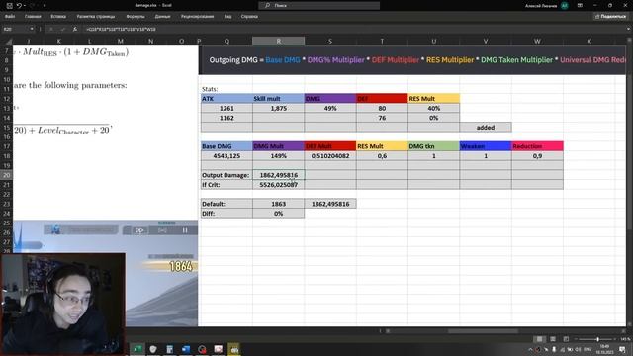This screenshot has width=633, height=356.
Task: Click the ATK value cell 1261
Action: (x=226, y=108)
